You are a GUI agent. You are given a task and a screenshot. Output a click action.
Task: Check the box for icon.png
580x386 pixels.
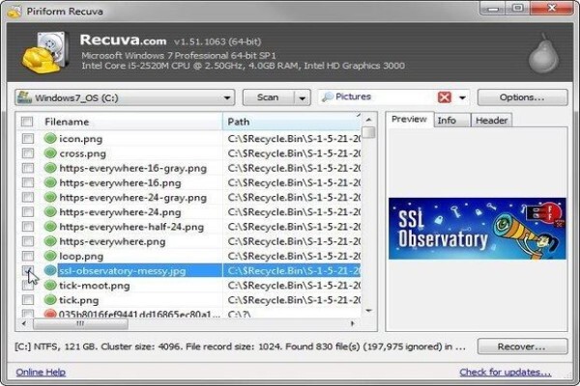(28, 139)
